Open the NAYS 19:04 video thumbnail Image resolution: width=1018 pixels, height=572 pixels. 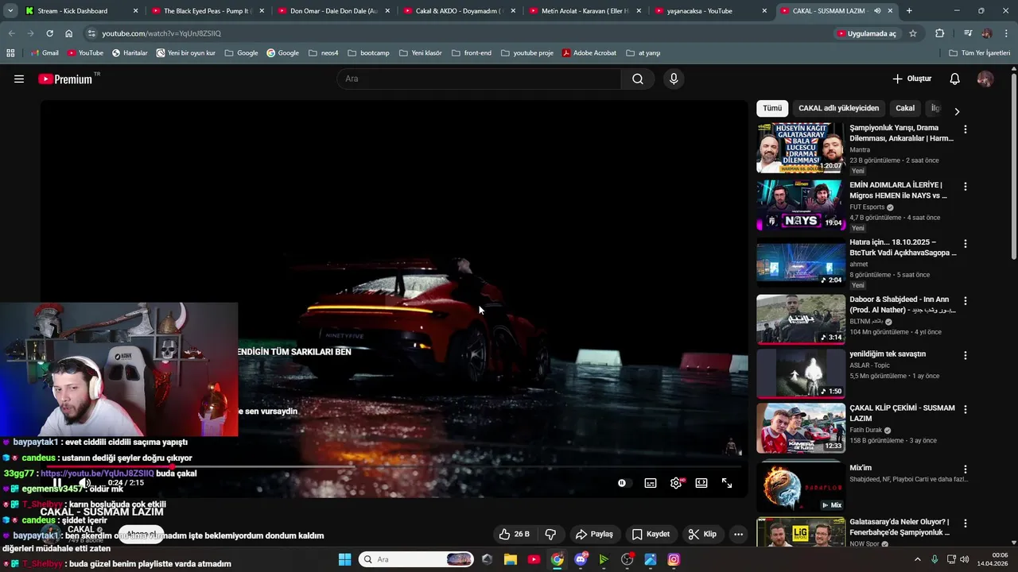[801, 205]
